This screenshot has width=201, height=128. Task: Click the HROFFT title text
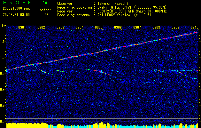(20, 3)
